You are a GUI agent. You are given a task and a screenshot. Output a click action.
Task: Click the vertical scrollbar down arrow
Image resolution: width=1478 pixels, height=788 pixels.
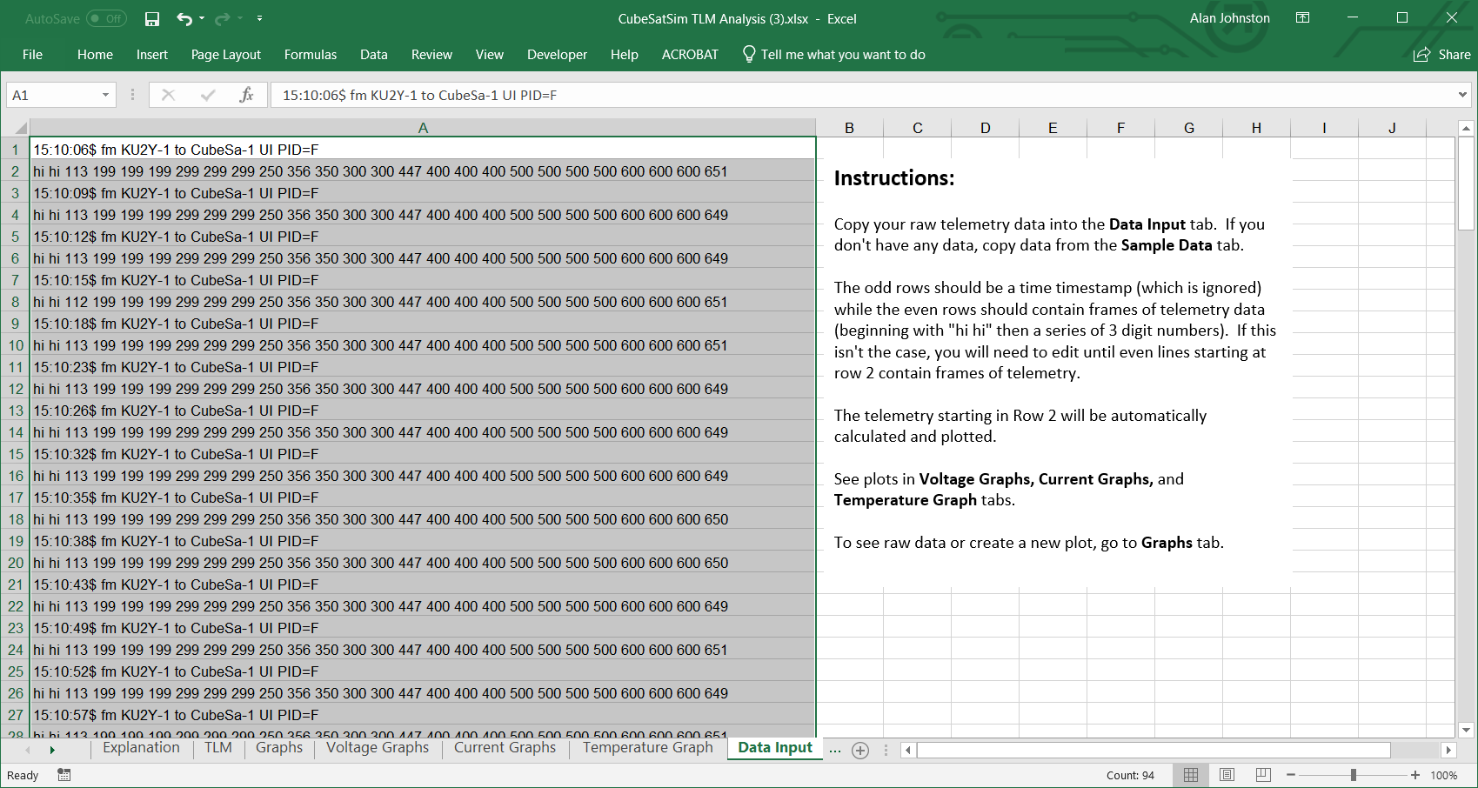coord(1466,731)
